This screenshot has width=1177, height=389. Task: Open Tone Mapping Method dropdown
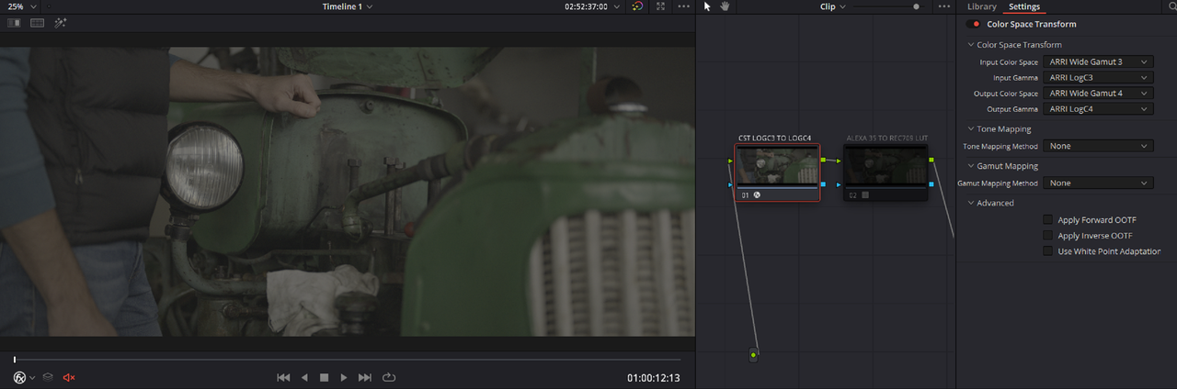pyautogui.click(x=1098, y=146)
